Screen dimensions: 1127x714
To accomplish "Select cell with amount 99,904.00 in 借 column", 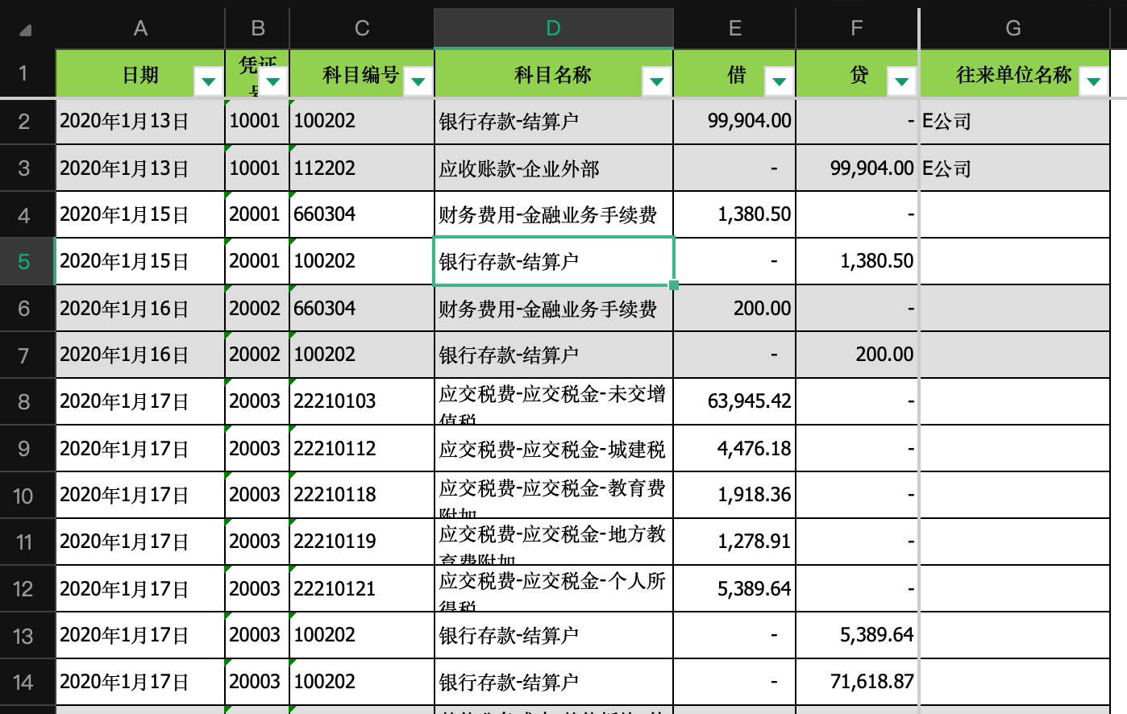I will (734, 121).
